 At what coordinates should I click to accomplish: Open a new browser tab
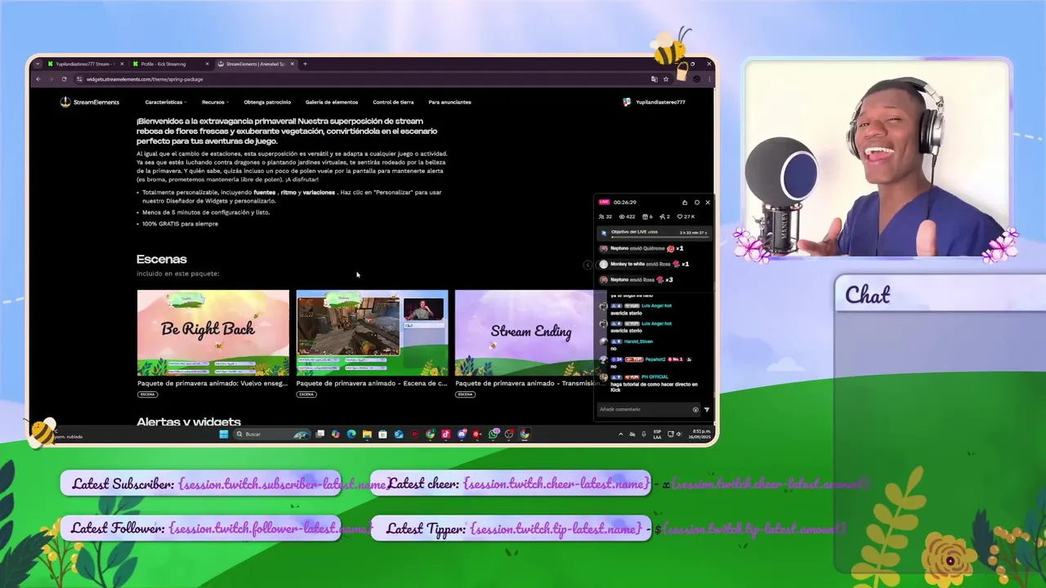tap(305, 64)
